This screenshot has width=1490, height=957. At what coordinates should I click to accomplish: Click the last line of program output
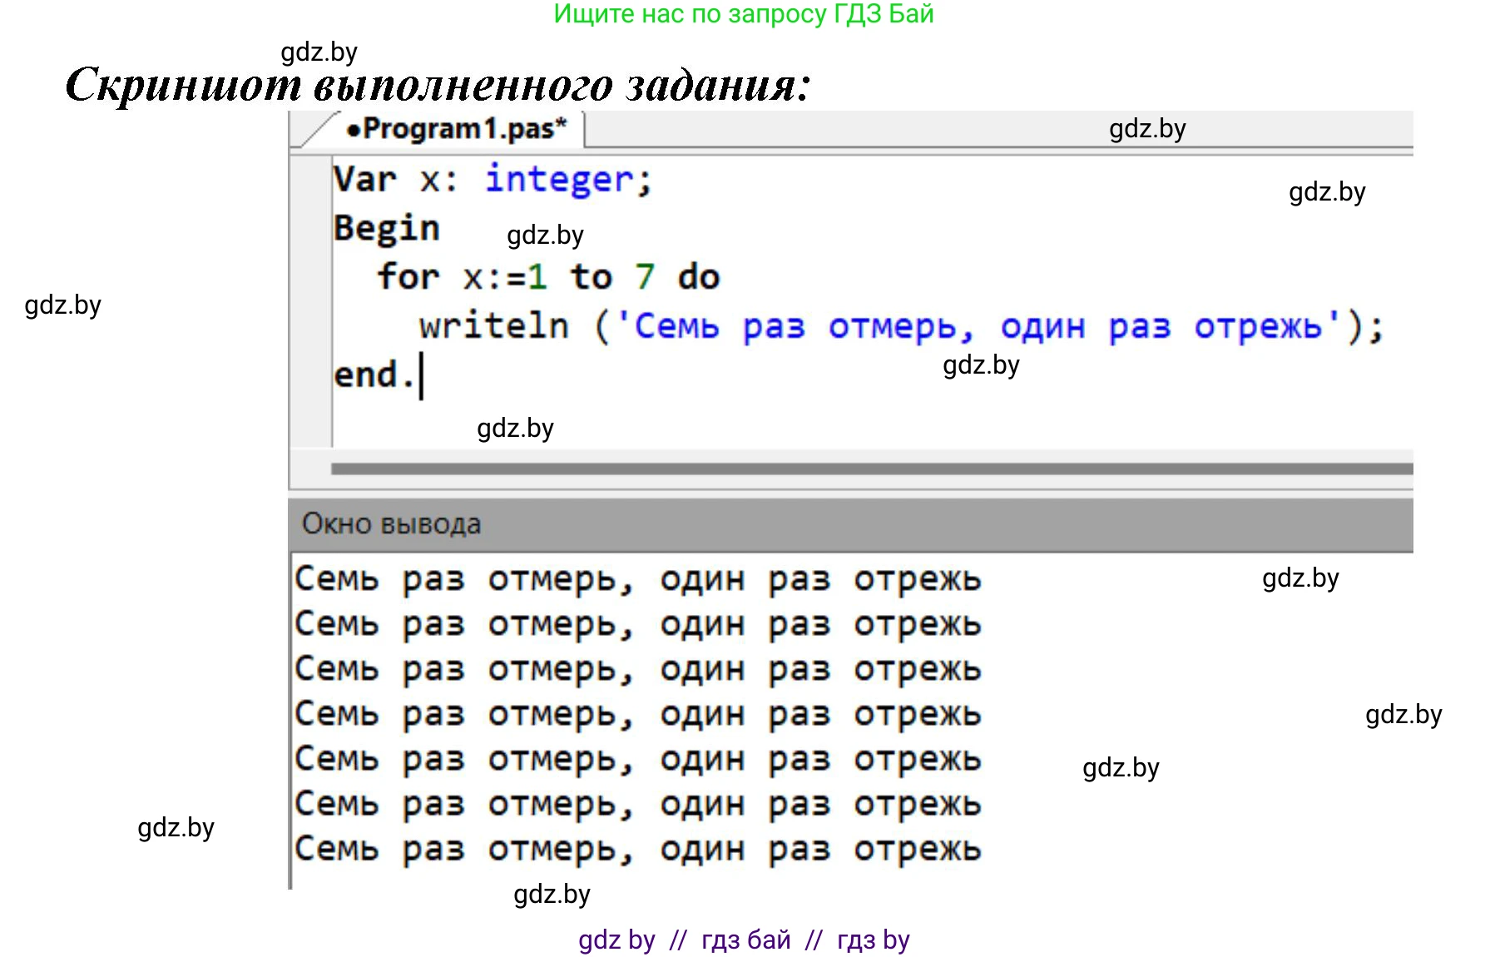click(x=637, y=849)
